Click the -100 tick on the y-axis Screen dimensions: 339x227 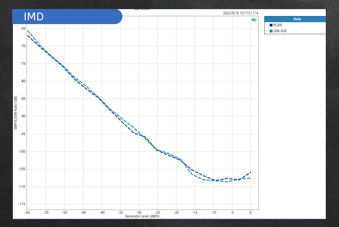coord(21,152)
